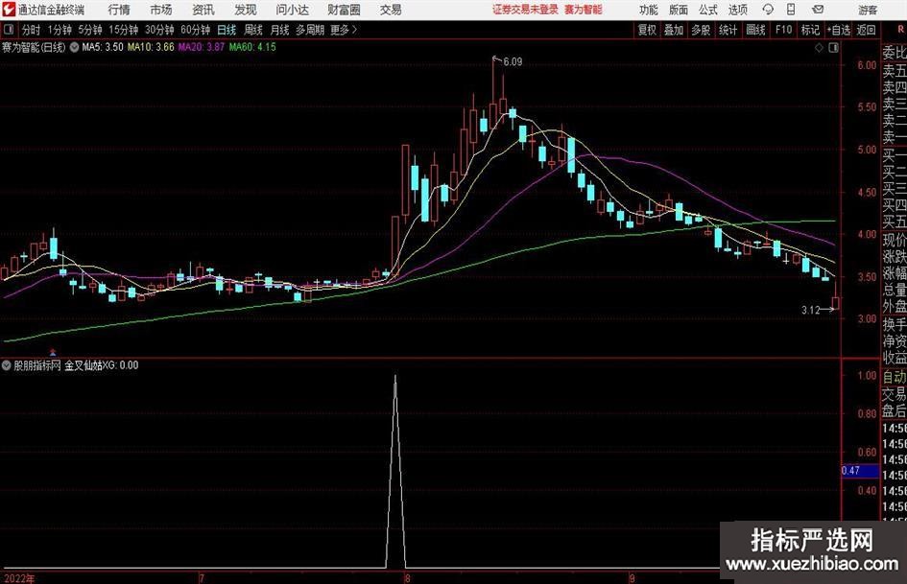Click the 统计 button
Screen dimensions: 907x584
(x=728, y=30)
